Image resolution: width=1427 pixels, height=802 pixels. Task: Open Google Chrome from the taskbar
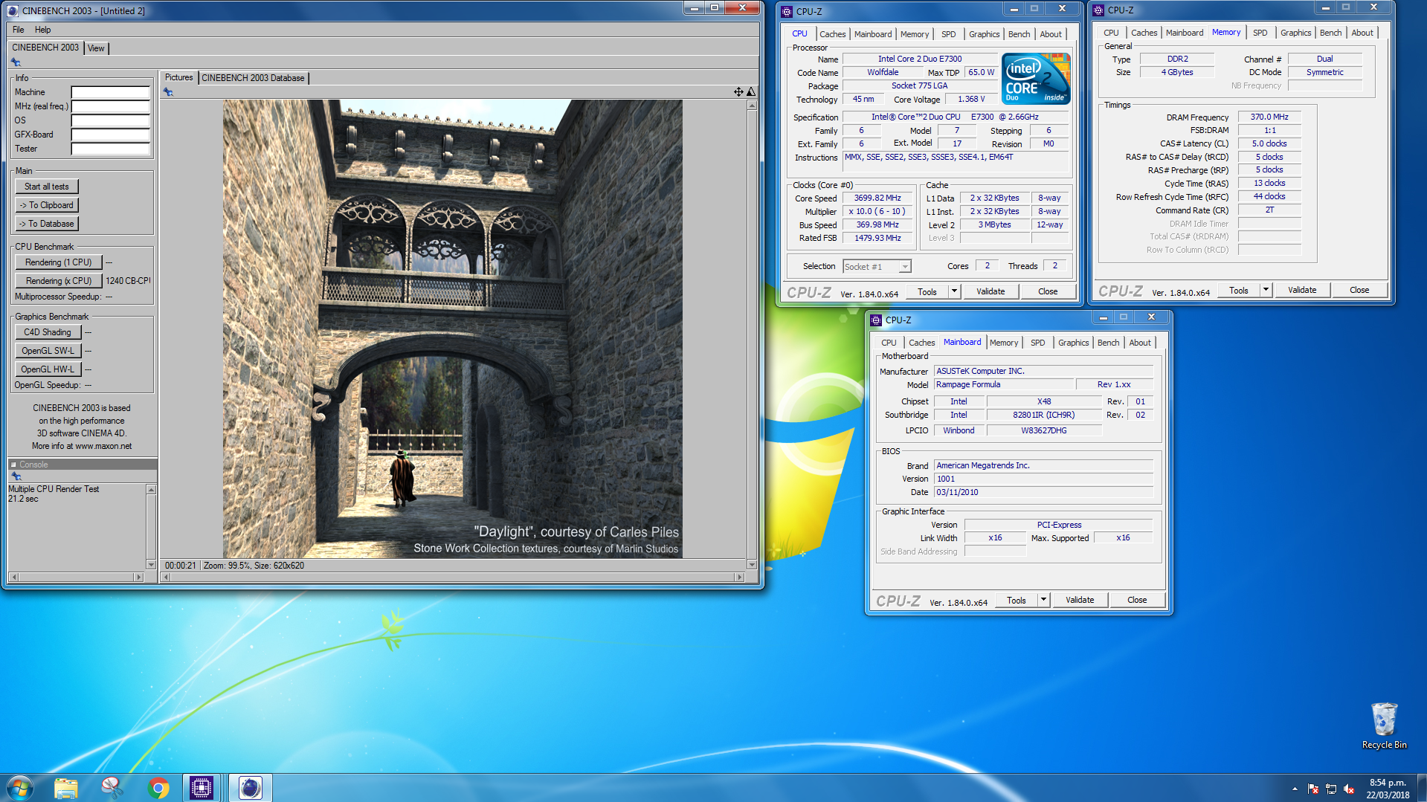158,788
